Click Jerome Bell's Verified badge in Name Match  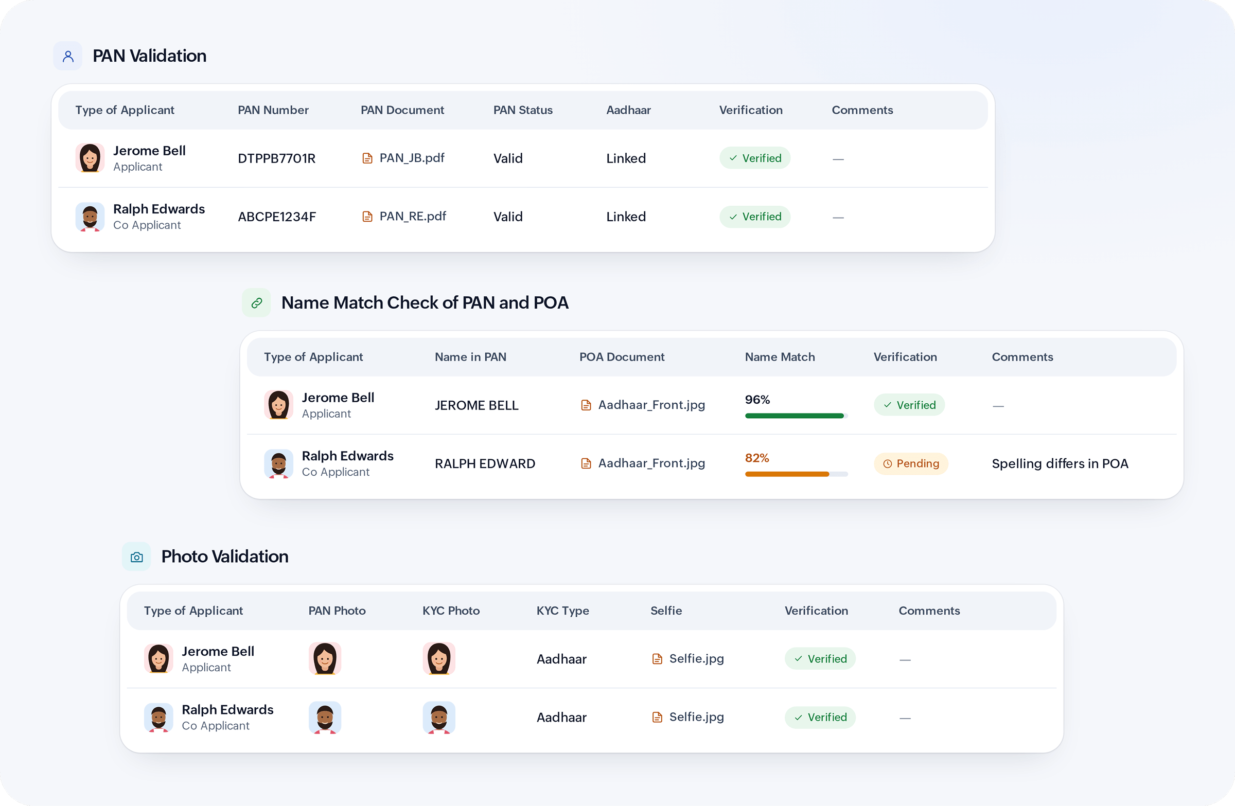[x=909, y=405]
